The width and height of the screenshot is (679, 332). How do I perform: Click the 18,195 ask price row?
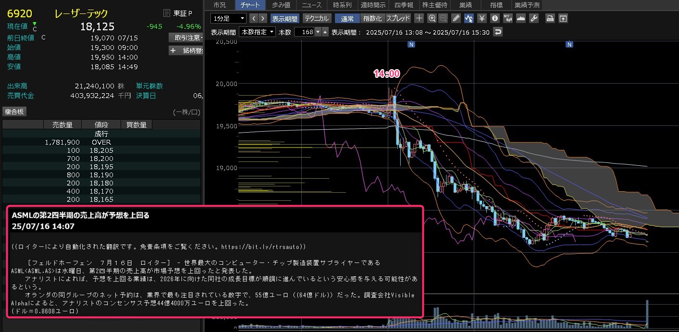(x=101, y=167)
